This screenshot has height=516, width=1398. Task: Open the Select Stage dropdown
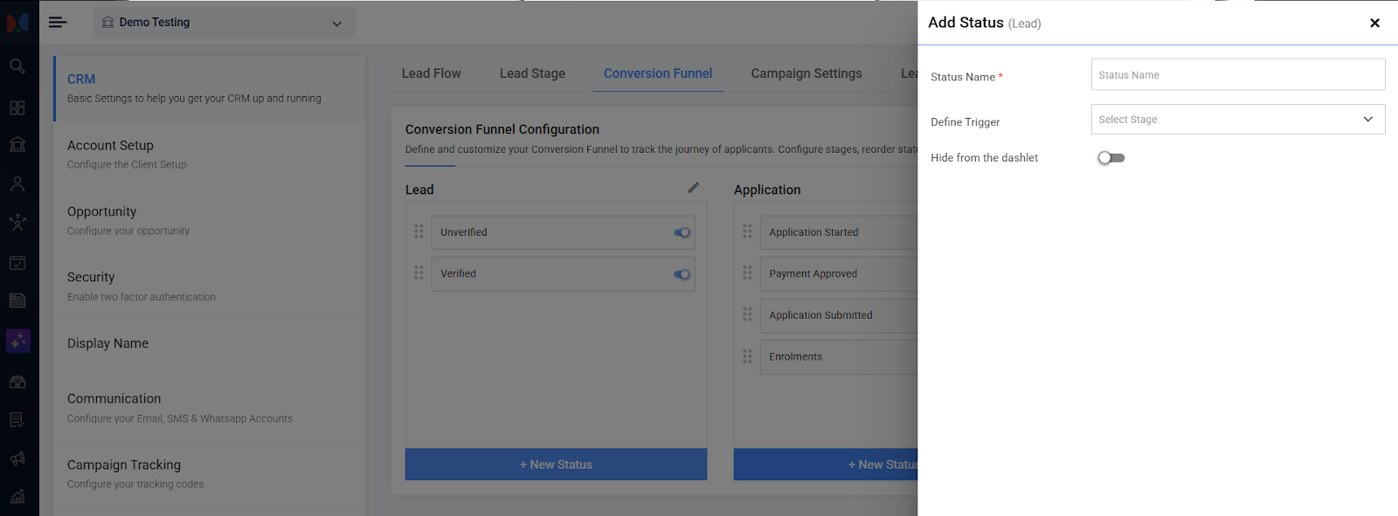point(1237,120)
